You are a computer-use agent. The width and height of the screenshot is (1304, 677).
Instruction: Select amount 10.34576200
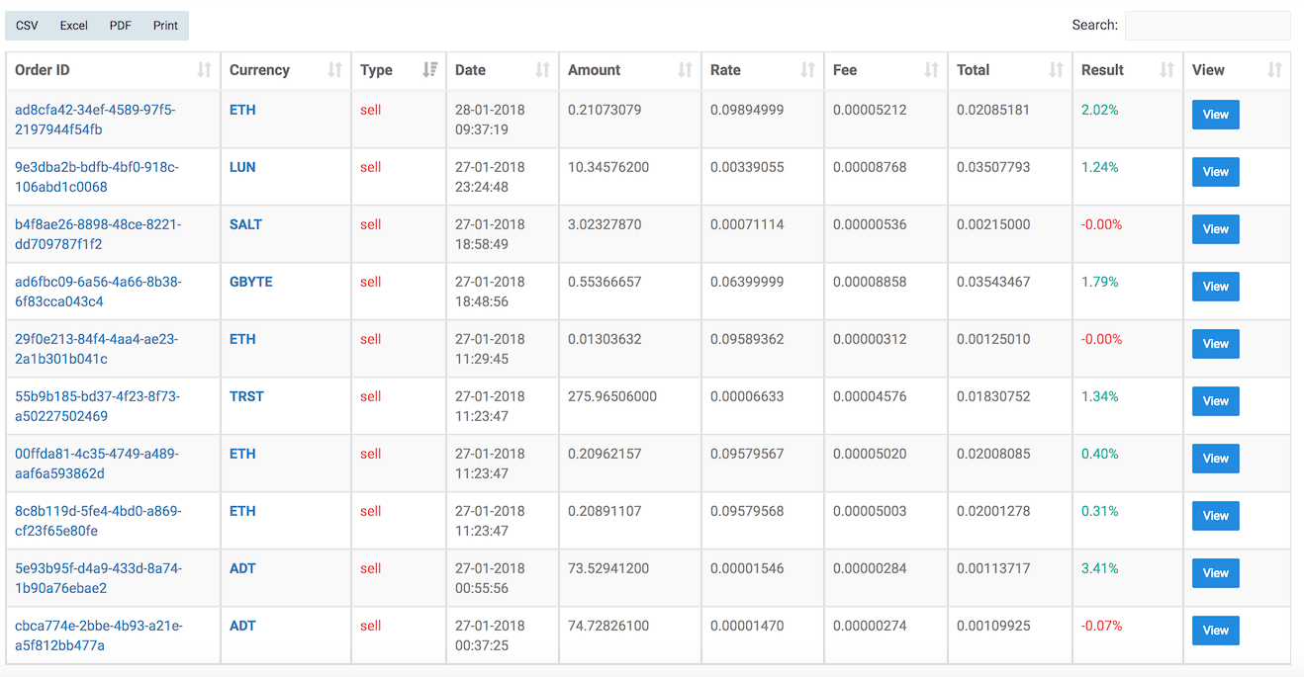click(x=608, y=167)
